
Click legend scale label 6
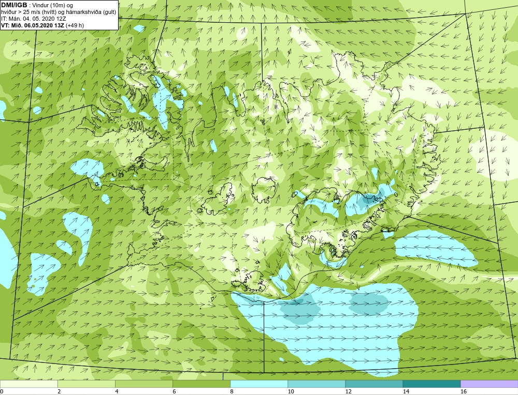(x=174, y=391)
